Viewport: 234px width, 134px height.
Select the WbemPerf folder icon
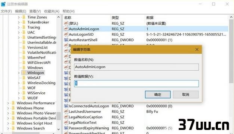pos(24,58)
